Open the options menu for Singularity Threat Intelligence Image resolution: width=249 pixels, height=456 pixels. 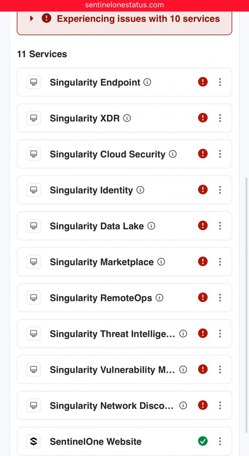[220, 334]
